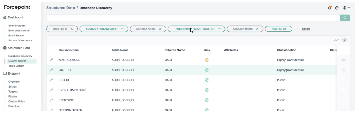The image size is (358, 116).
Task: Click the notification bell icon
Action: (329, 8)
